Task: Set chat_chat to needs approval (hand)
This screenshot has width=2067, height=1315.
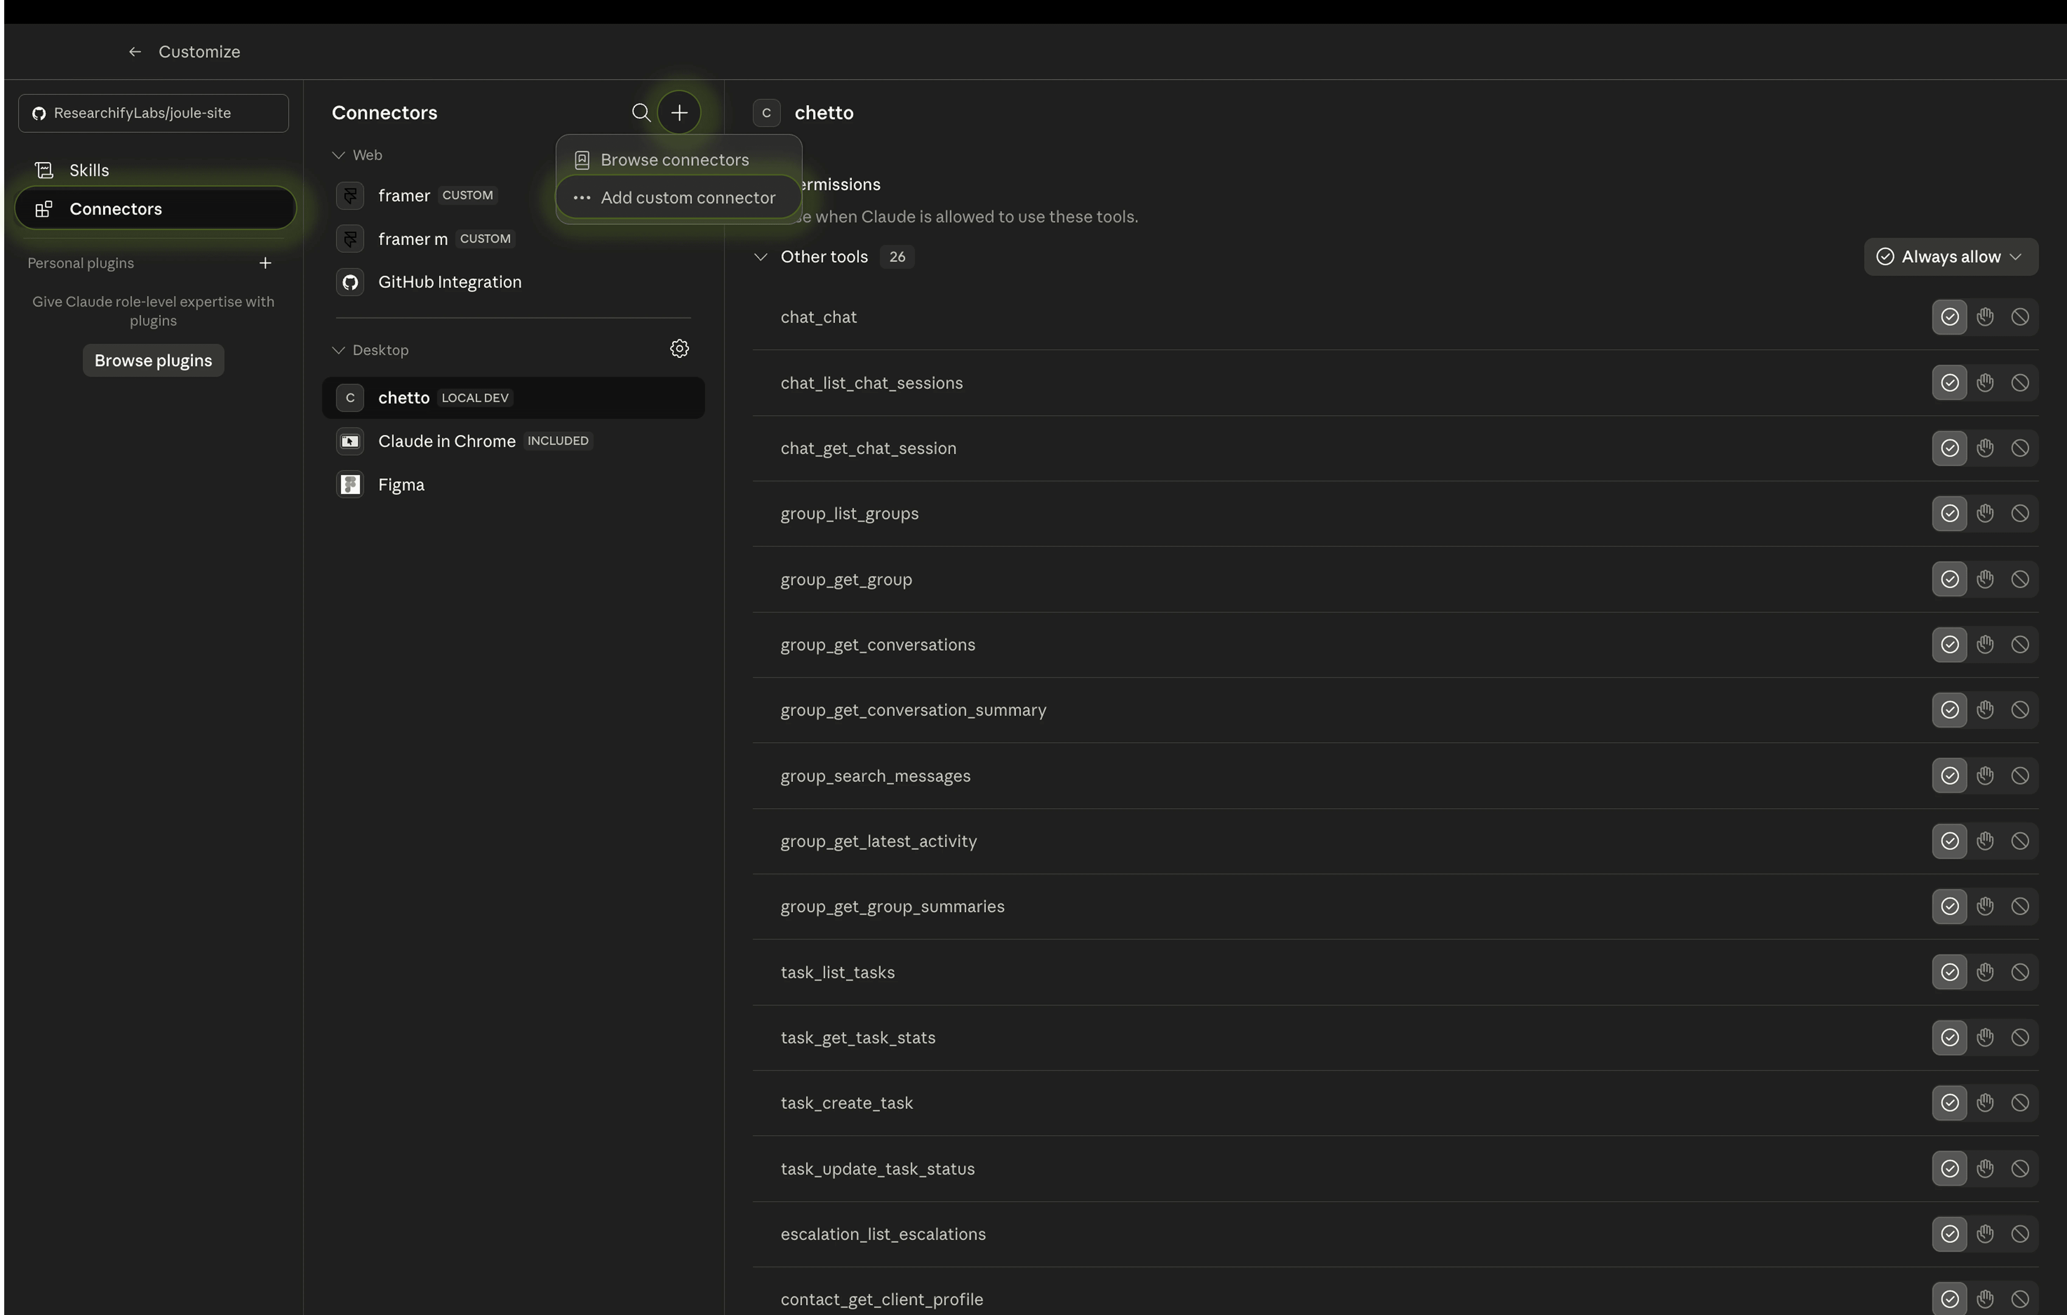Action: tap(1985, 317)
